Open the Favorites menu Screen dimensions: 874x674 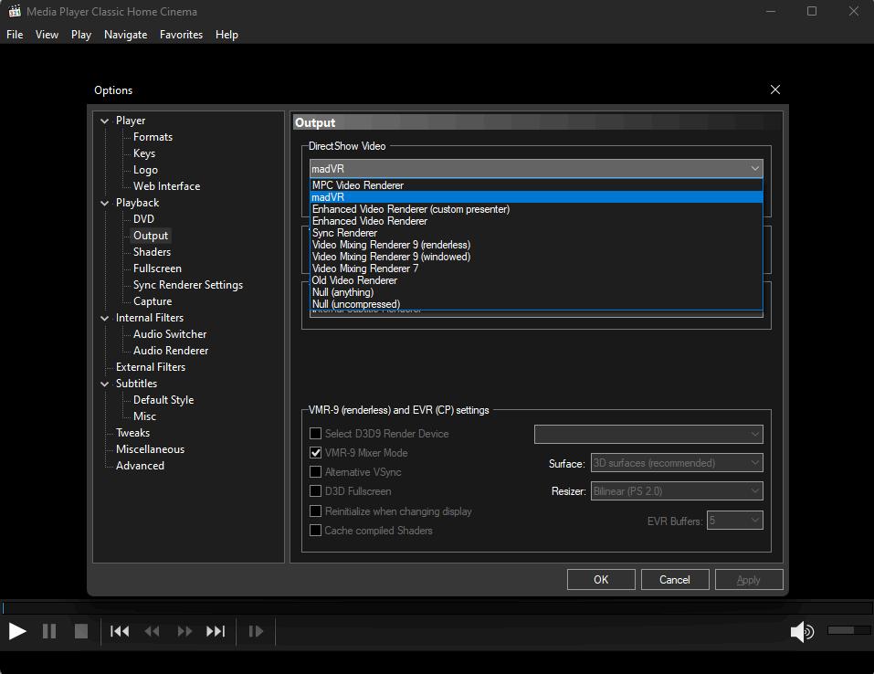(181, 35)
